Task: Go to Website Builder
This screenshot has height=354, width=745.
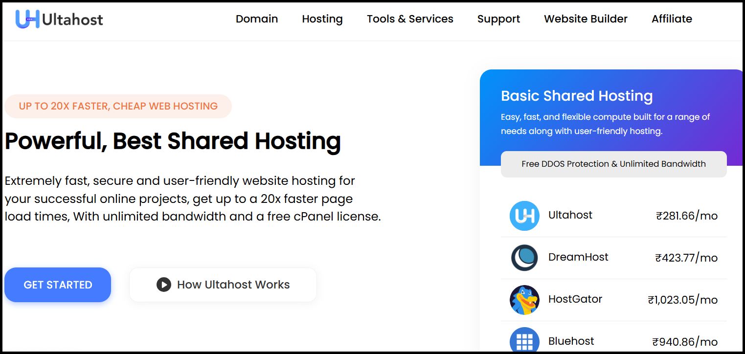Action: [586, 19]
